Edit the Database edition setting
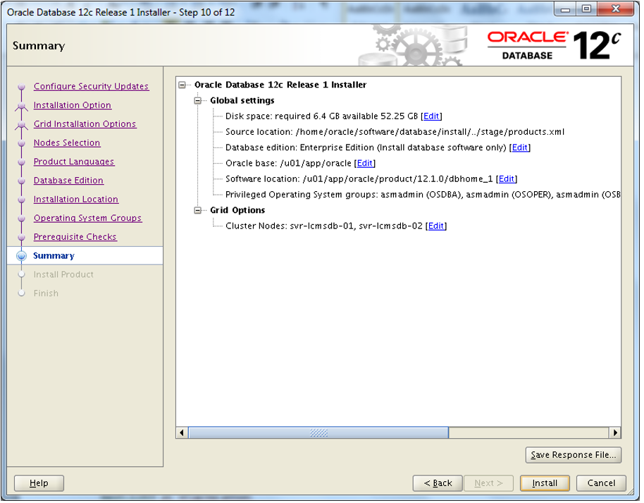The image size is (644, 503). [x=520, y=147]
